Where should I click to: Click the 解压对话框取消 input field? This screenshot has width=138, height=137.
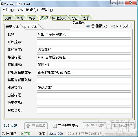coord(84,80)
